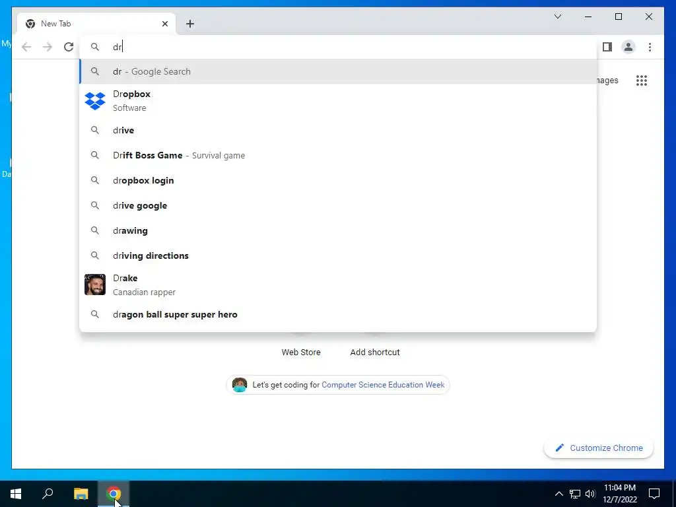Image resolution: width=676 pixels, height=507 pixels.
Task: Click the Customize Chrome button
Action: (599, 448)
